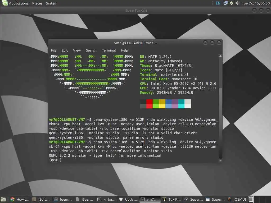Image resolution: width=271 pixels, height=203 pixels.
Task: Click the 'Theme: BlackMATE [GTK2/3]' line
Action: (166, 66)
